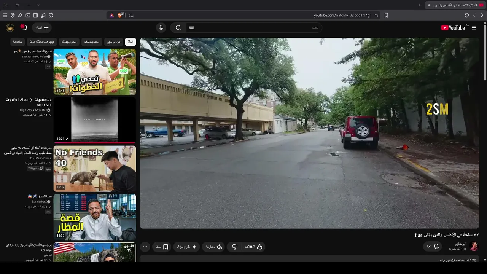
Task: Open the browser main menu icon
Action: click(5, 15)
